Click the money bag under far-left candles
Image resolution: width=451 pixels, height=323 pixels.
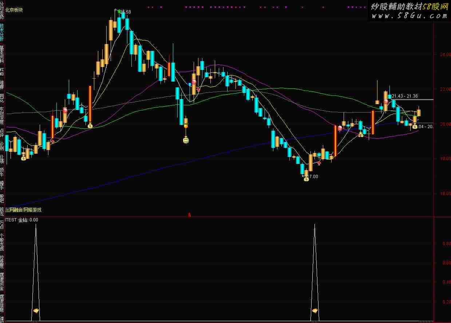[x=24, y=158]
